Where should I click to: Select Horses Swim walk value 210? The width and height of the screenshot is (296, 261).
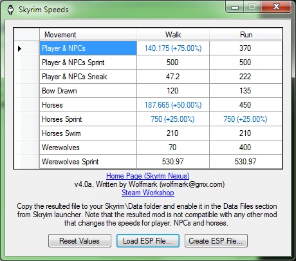click(173, 133)
